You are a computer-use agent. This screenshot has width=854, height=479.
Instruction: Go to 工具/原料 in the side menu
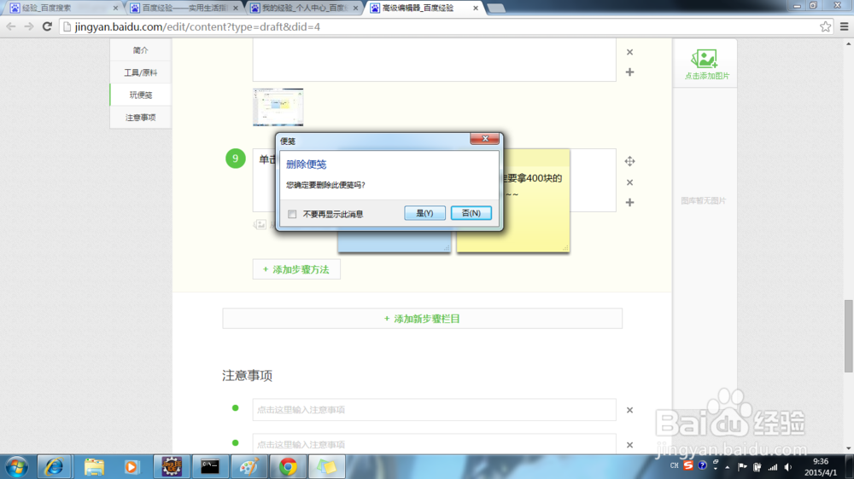click(141, 72)
